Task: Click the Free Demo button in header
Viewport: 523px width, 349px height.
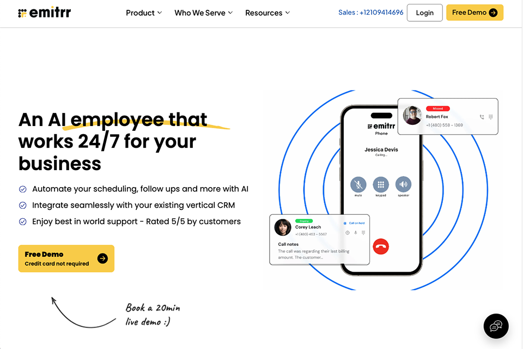Action: pyautogui.click(x=475, y=13)
